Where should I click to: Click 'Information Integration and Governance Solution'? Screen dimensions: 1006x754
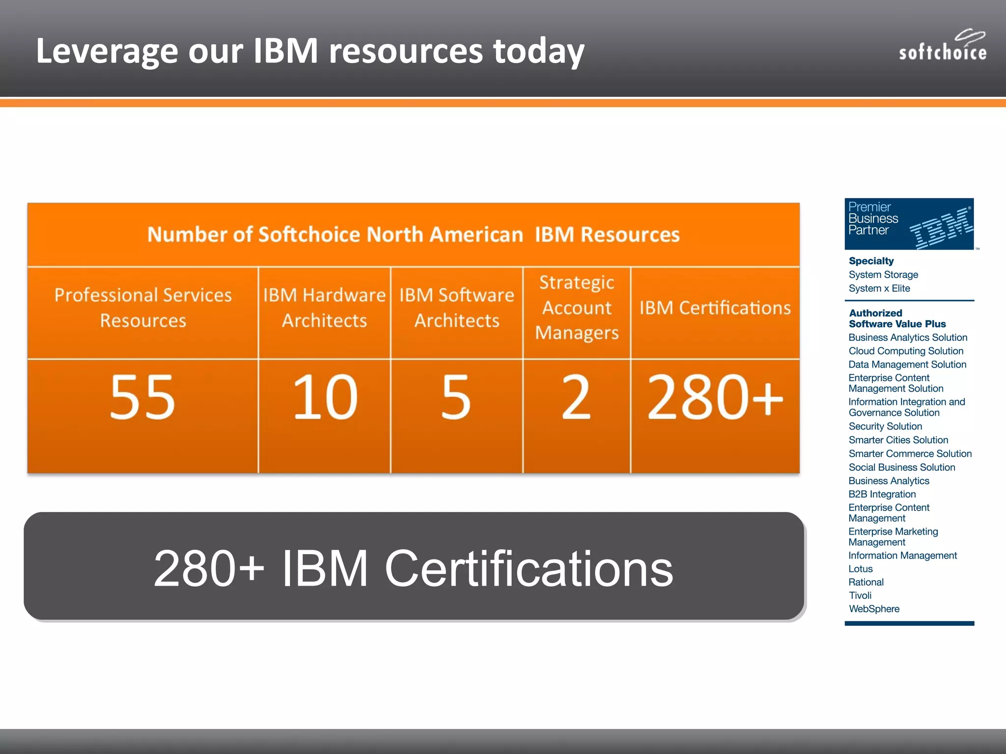[907, 407]
